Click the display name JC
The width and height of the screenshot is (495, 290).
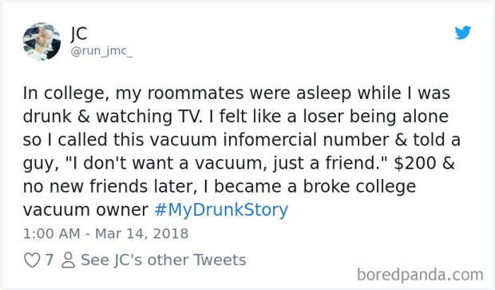click(79, 34)
